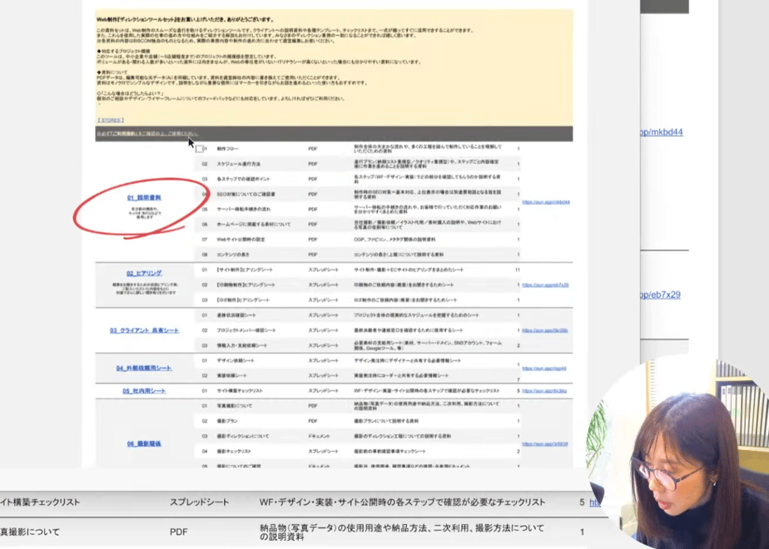Image resolution: width=769 pixels, height=549 pixels.
Task: Click コンテンツの長さ（上限）について説明する資料 description
Action: pos(399,255)
